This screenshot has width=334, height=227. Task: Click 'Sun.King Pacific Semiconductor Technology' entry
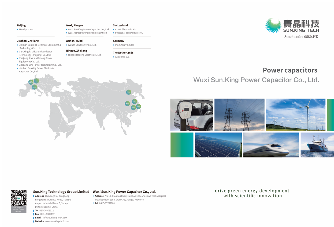coord(36,53)
